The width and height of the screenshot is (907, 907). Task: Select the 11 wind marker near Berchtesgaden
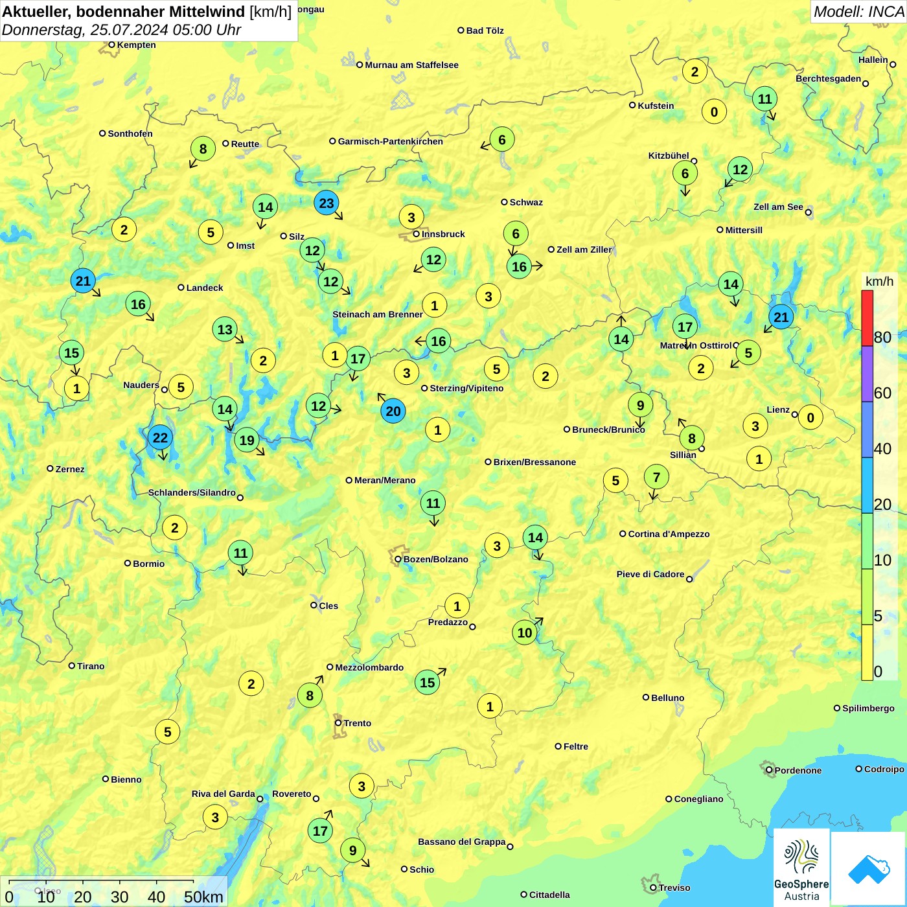(765, 99)
